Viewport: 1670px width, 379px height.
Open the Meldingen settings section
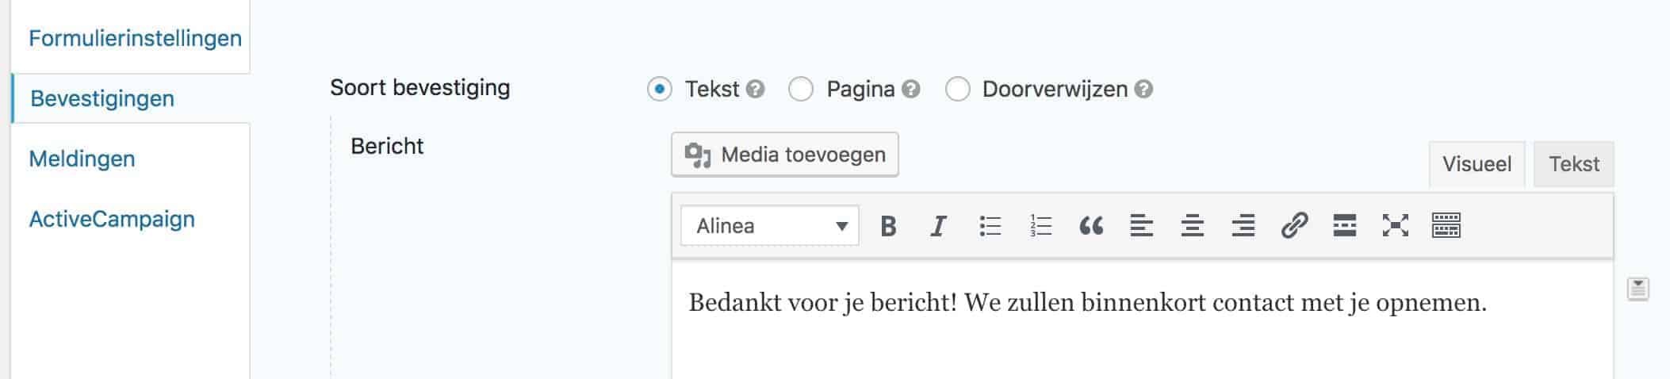click(x=82, y=159)
